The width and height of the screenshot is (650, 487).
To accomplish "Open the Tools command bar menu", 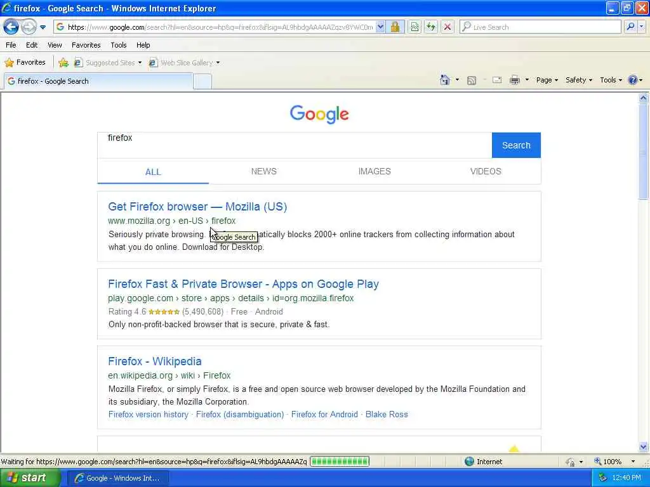I will (x=611, y=80).
